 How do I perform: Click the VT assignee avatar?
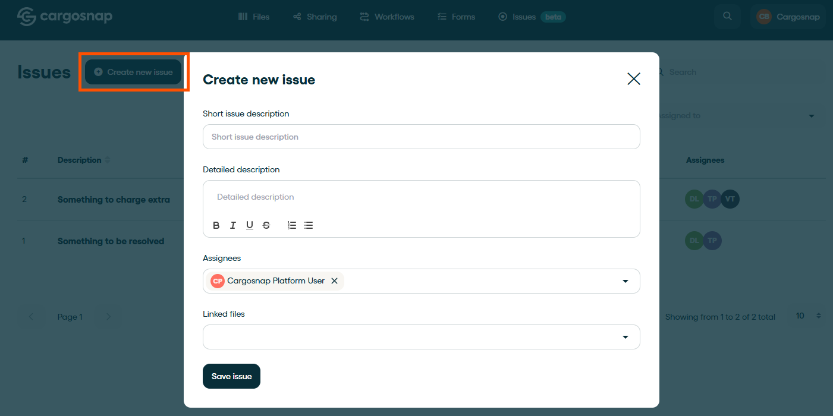click(730, 199)
